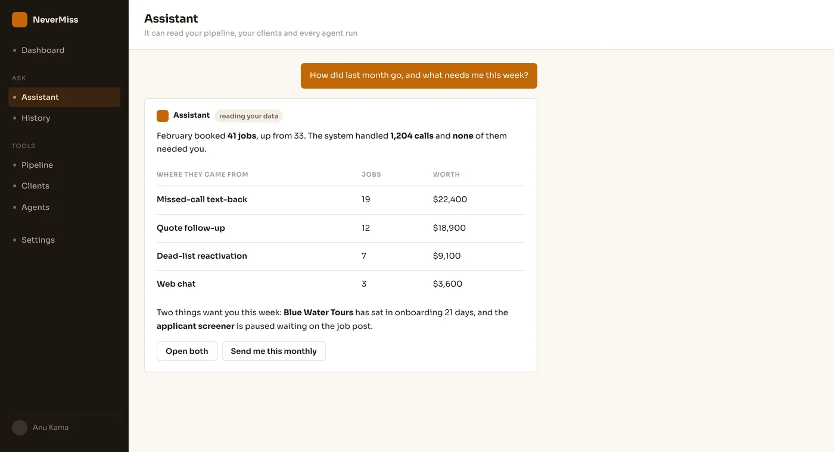Click the Blue Water Tours mention

click(319, 312)
